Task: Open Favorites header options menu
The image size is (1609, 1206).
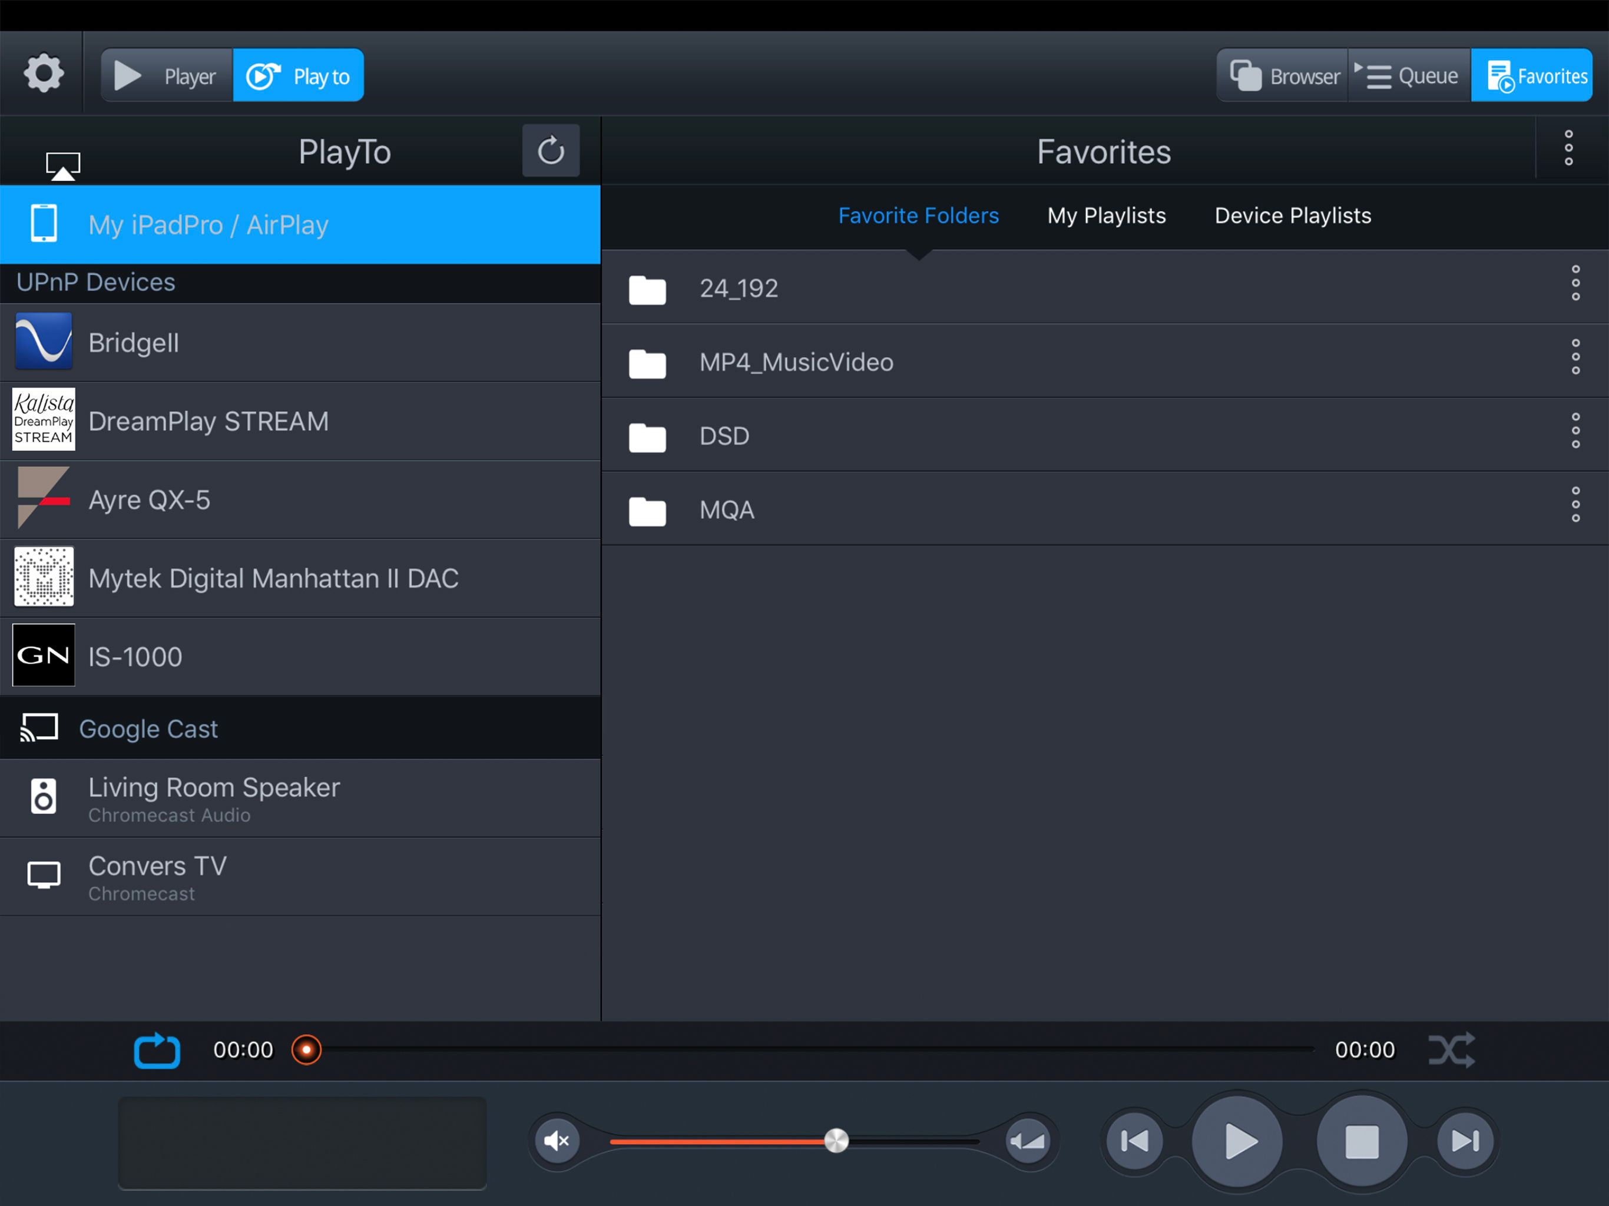Action: tap(1569, 148)
